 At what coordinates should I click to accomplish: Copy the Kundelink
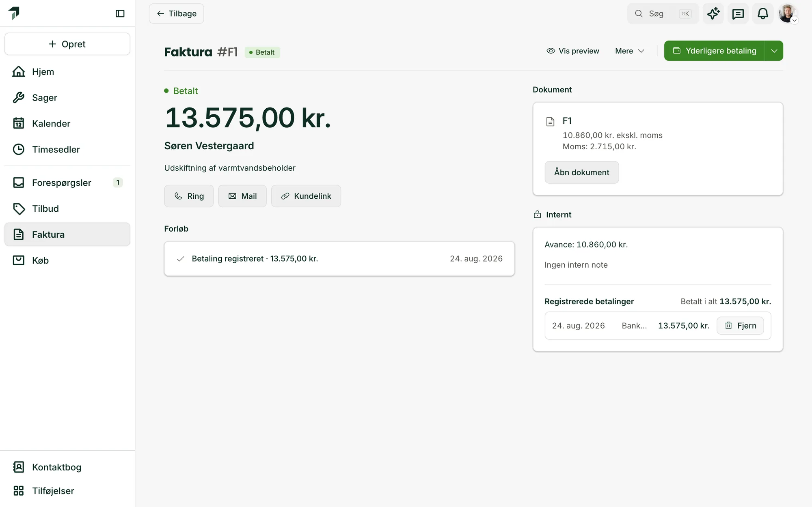click(x=306, y=196)
